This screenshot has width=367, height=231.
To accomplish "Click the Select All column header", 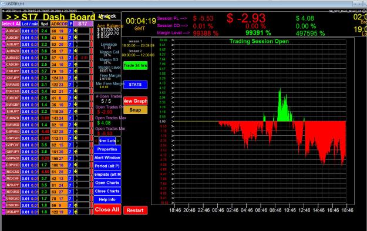I will pos(11,24).
